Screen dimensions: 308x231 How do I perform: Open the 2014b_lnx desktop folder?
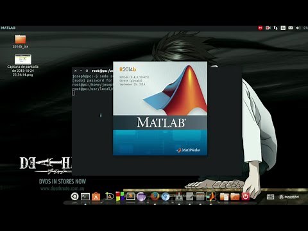coord(21,41)
